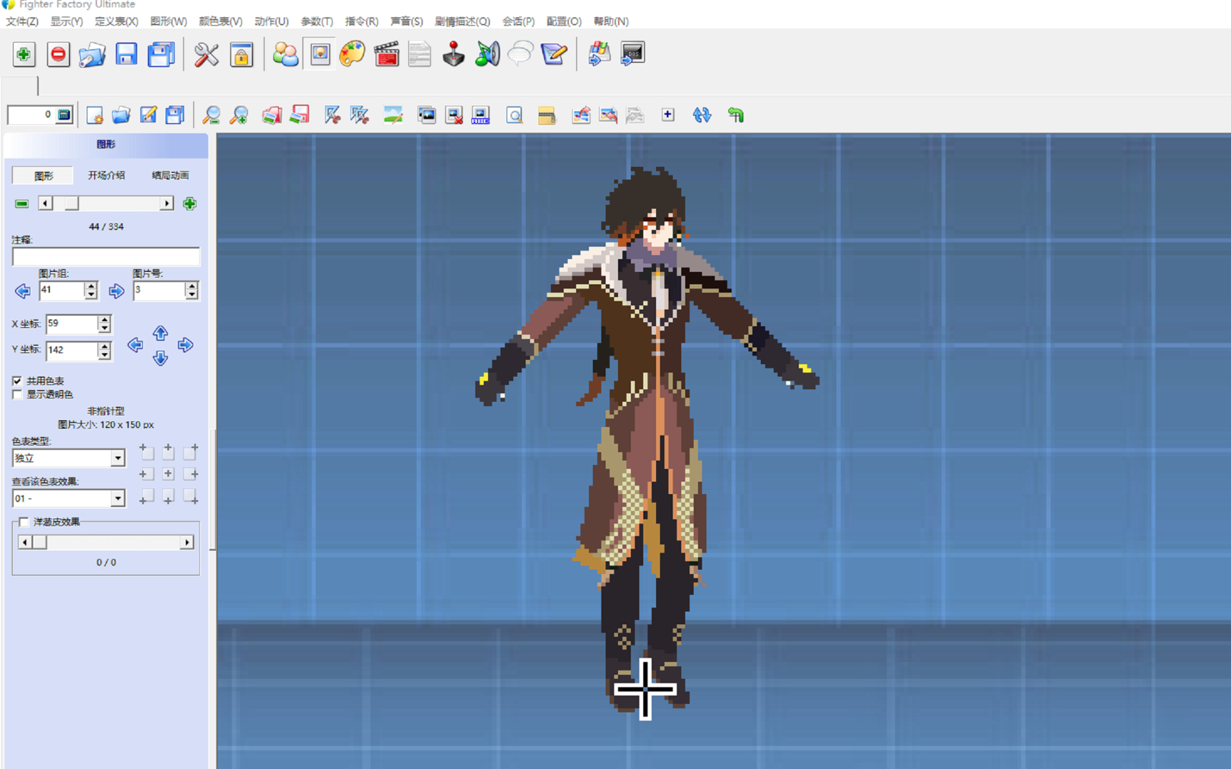The width and height of the screenshot is (1231, 769).
Task: Click the red minus close project icon
Action: pos(58,55)
